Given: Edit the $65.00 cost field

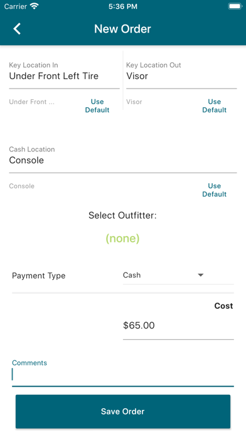Looking at the screenshot, I should click(178, 325).
